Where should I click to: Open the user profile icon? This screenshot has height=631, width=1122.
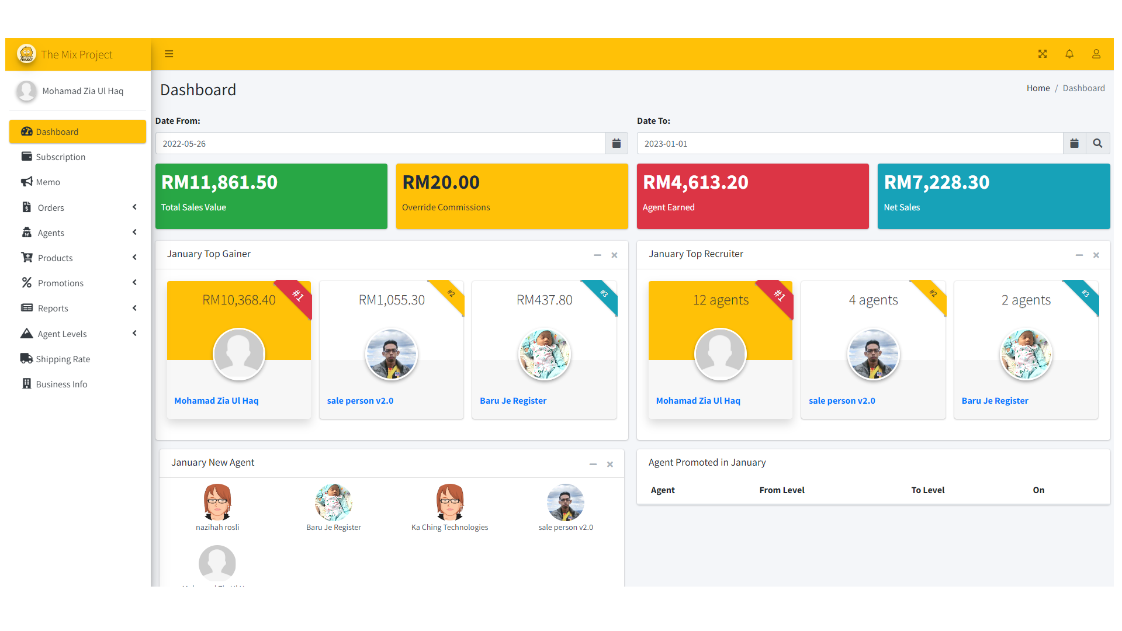1096,54
